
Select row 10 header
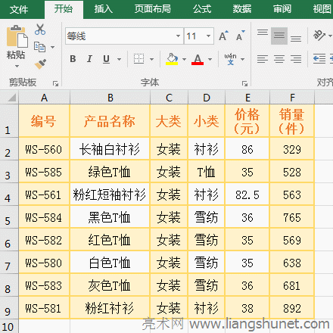point(9,326)
